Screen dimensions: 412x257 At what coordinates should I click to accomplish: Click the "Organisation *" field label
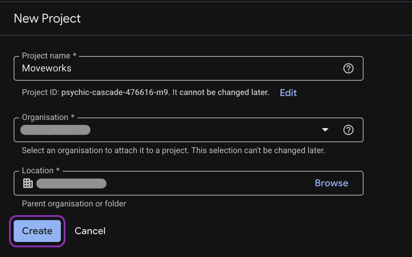point(48,117)
